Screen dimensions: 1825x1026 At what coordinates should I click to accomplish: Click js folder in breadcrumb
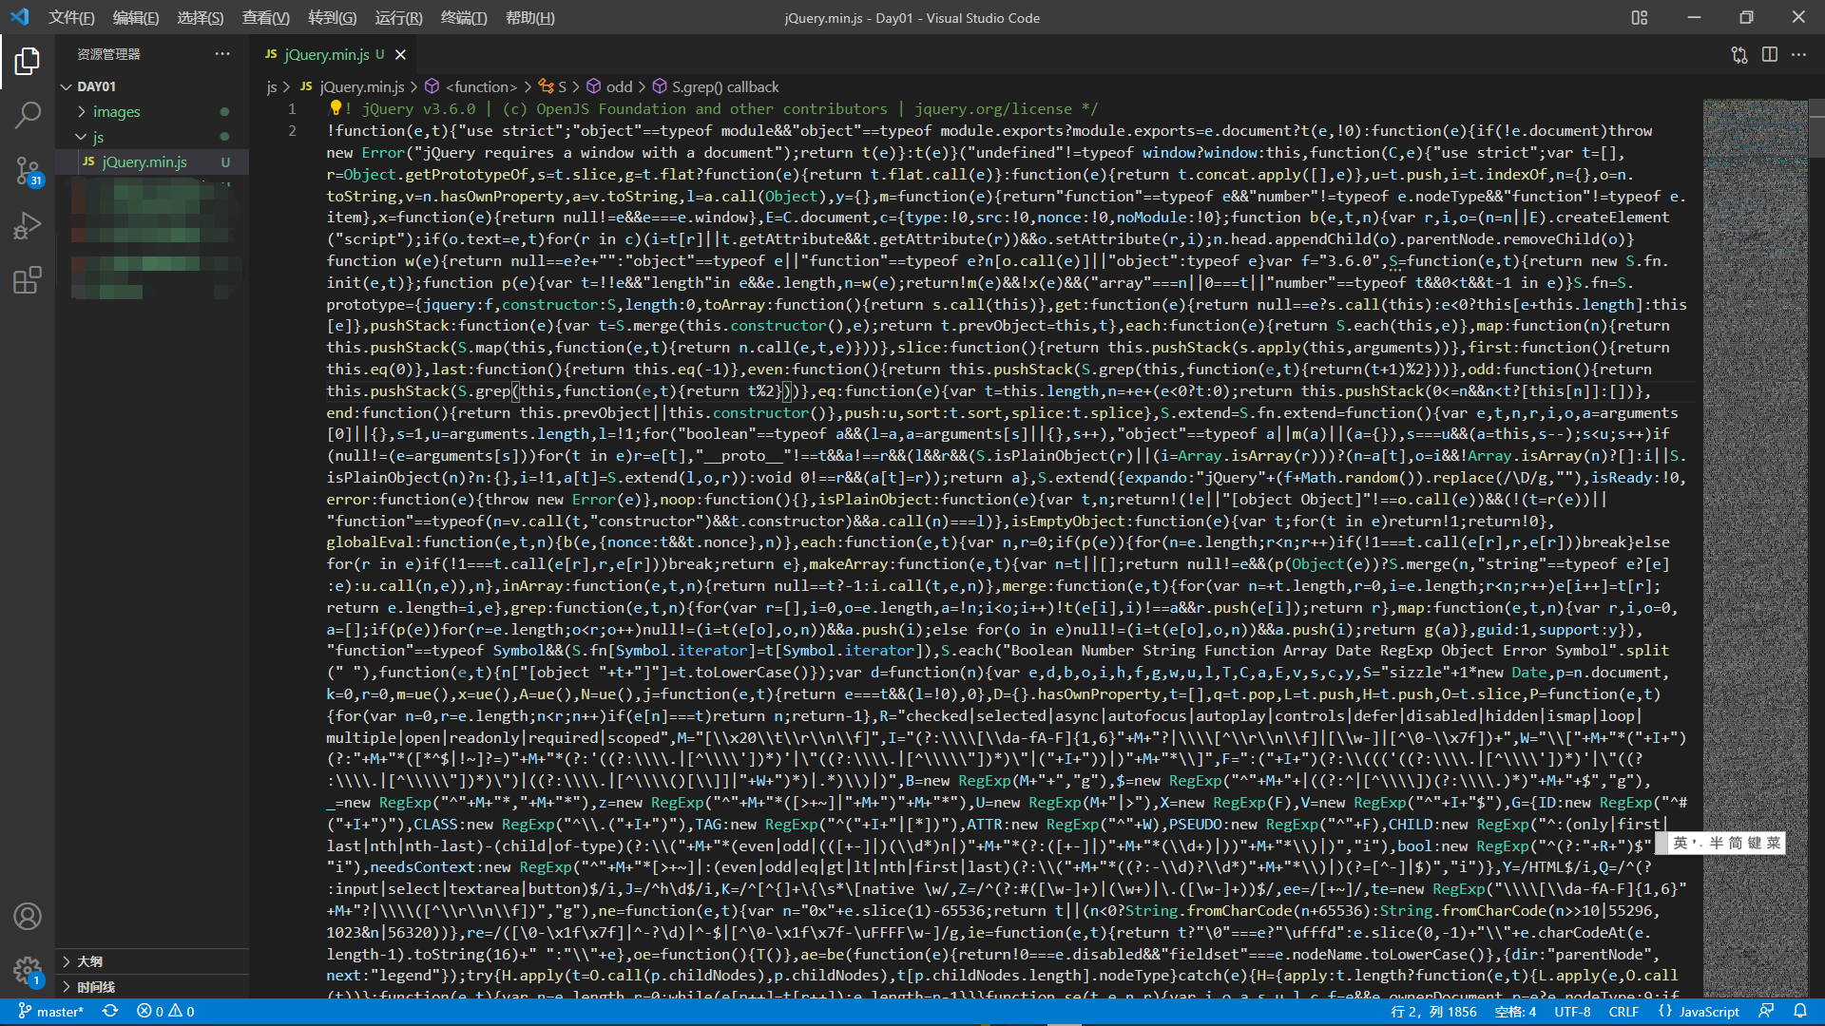272,86
